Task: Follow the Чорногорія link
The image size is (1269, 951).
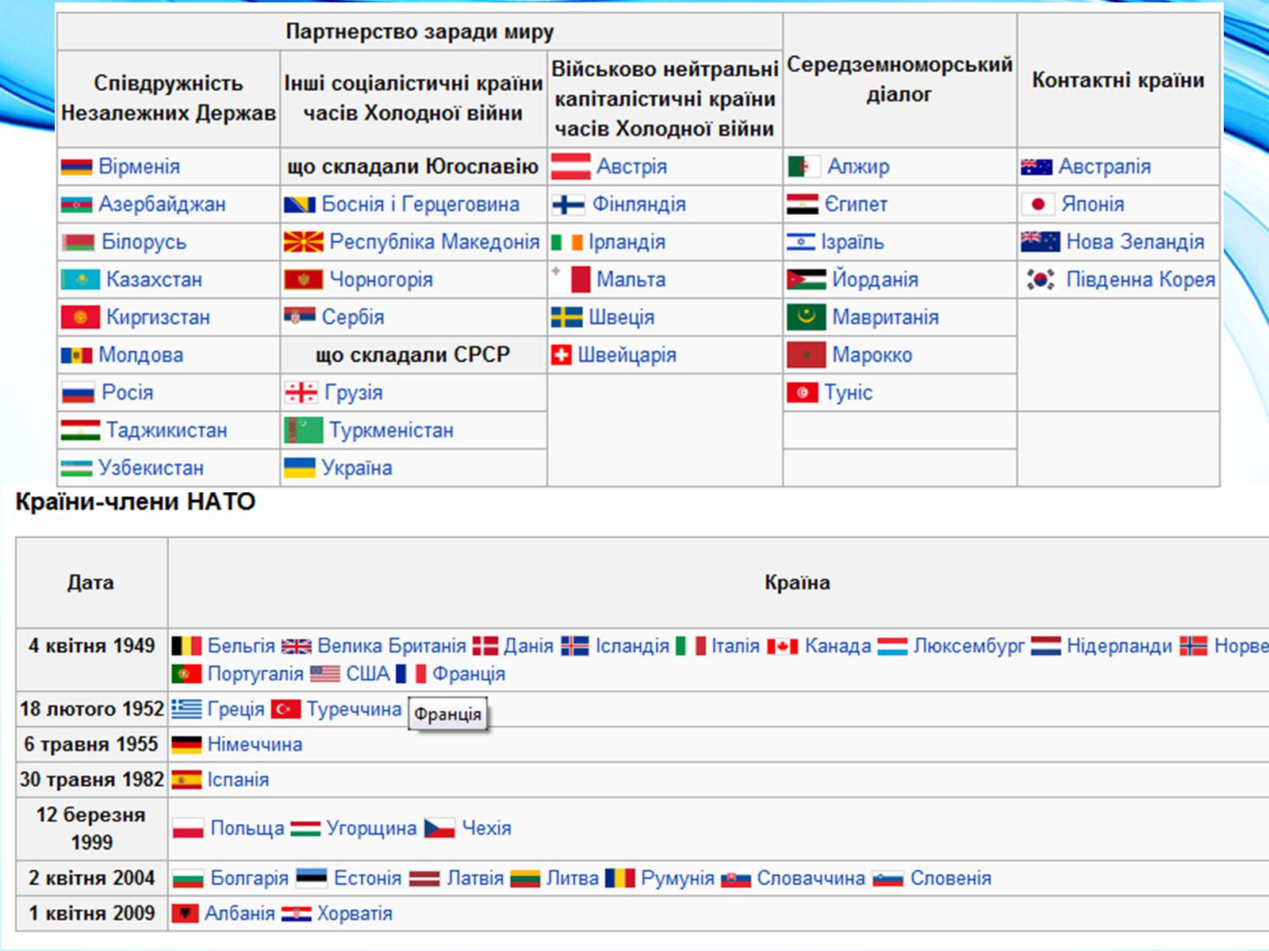Action: coord(381,280)
